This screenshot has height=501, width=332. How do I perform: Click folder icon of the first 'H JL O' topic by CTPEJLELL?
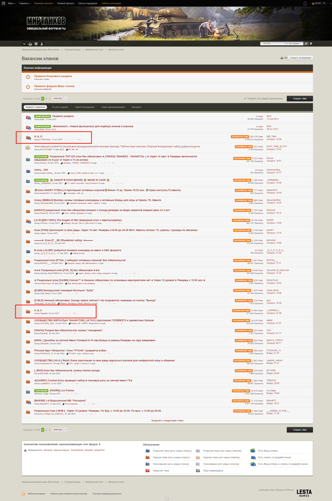point(28,137)
